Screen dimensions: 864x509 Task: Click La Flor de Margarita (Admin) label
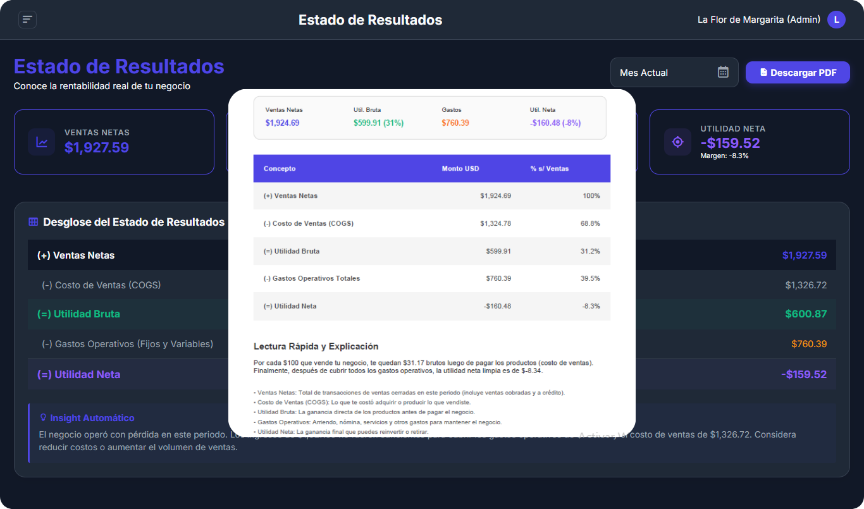pyautogui.click(x=758, y=20)
